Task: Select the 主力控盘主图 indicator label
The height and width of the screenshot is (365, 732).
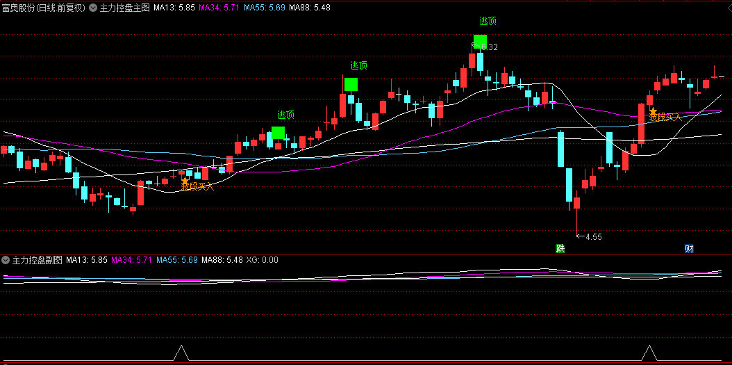Action: click(124, 8)
